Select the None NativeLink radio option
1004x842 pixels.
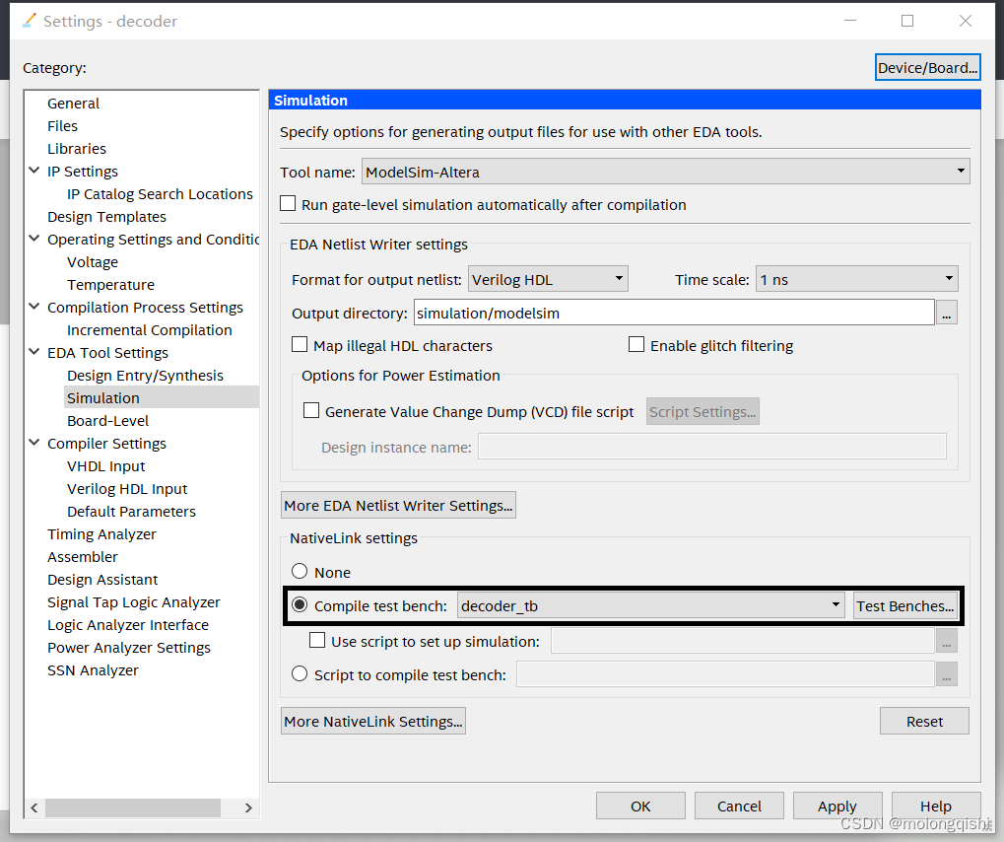(x=300, y=571)
